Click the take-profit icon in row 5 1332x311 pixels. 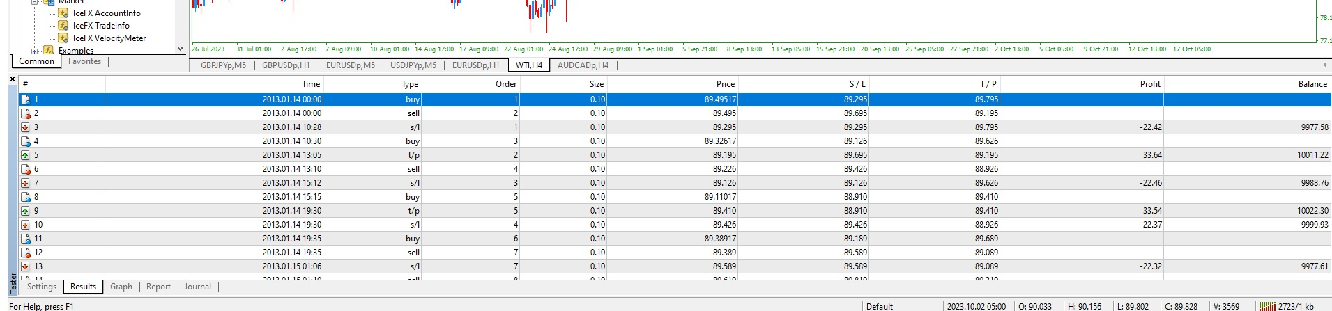coord(25,155)
